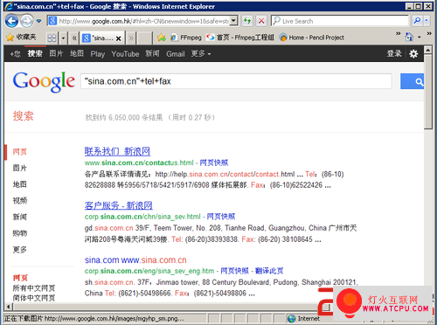Select 搜索 in the Google top bar
The width and height of the screenshot is (437, 325).
pyautogui.click(x=35, y=54)
